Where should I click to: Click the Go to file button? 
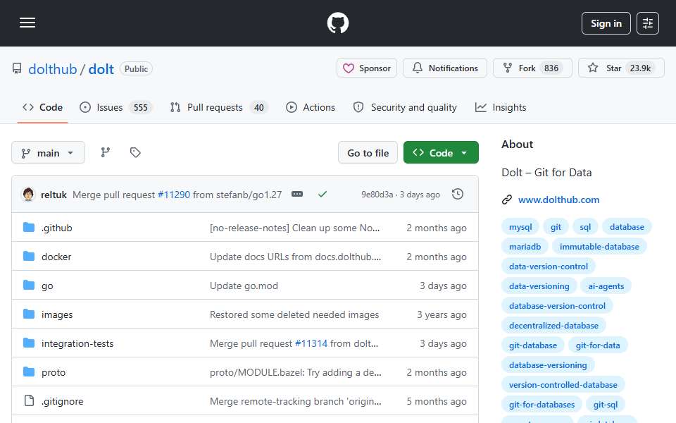click(368, 153)
